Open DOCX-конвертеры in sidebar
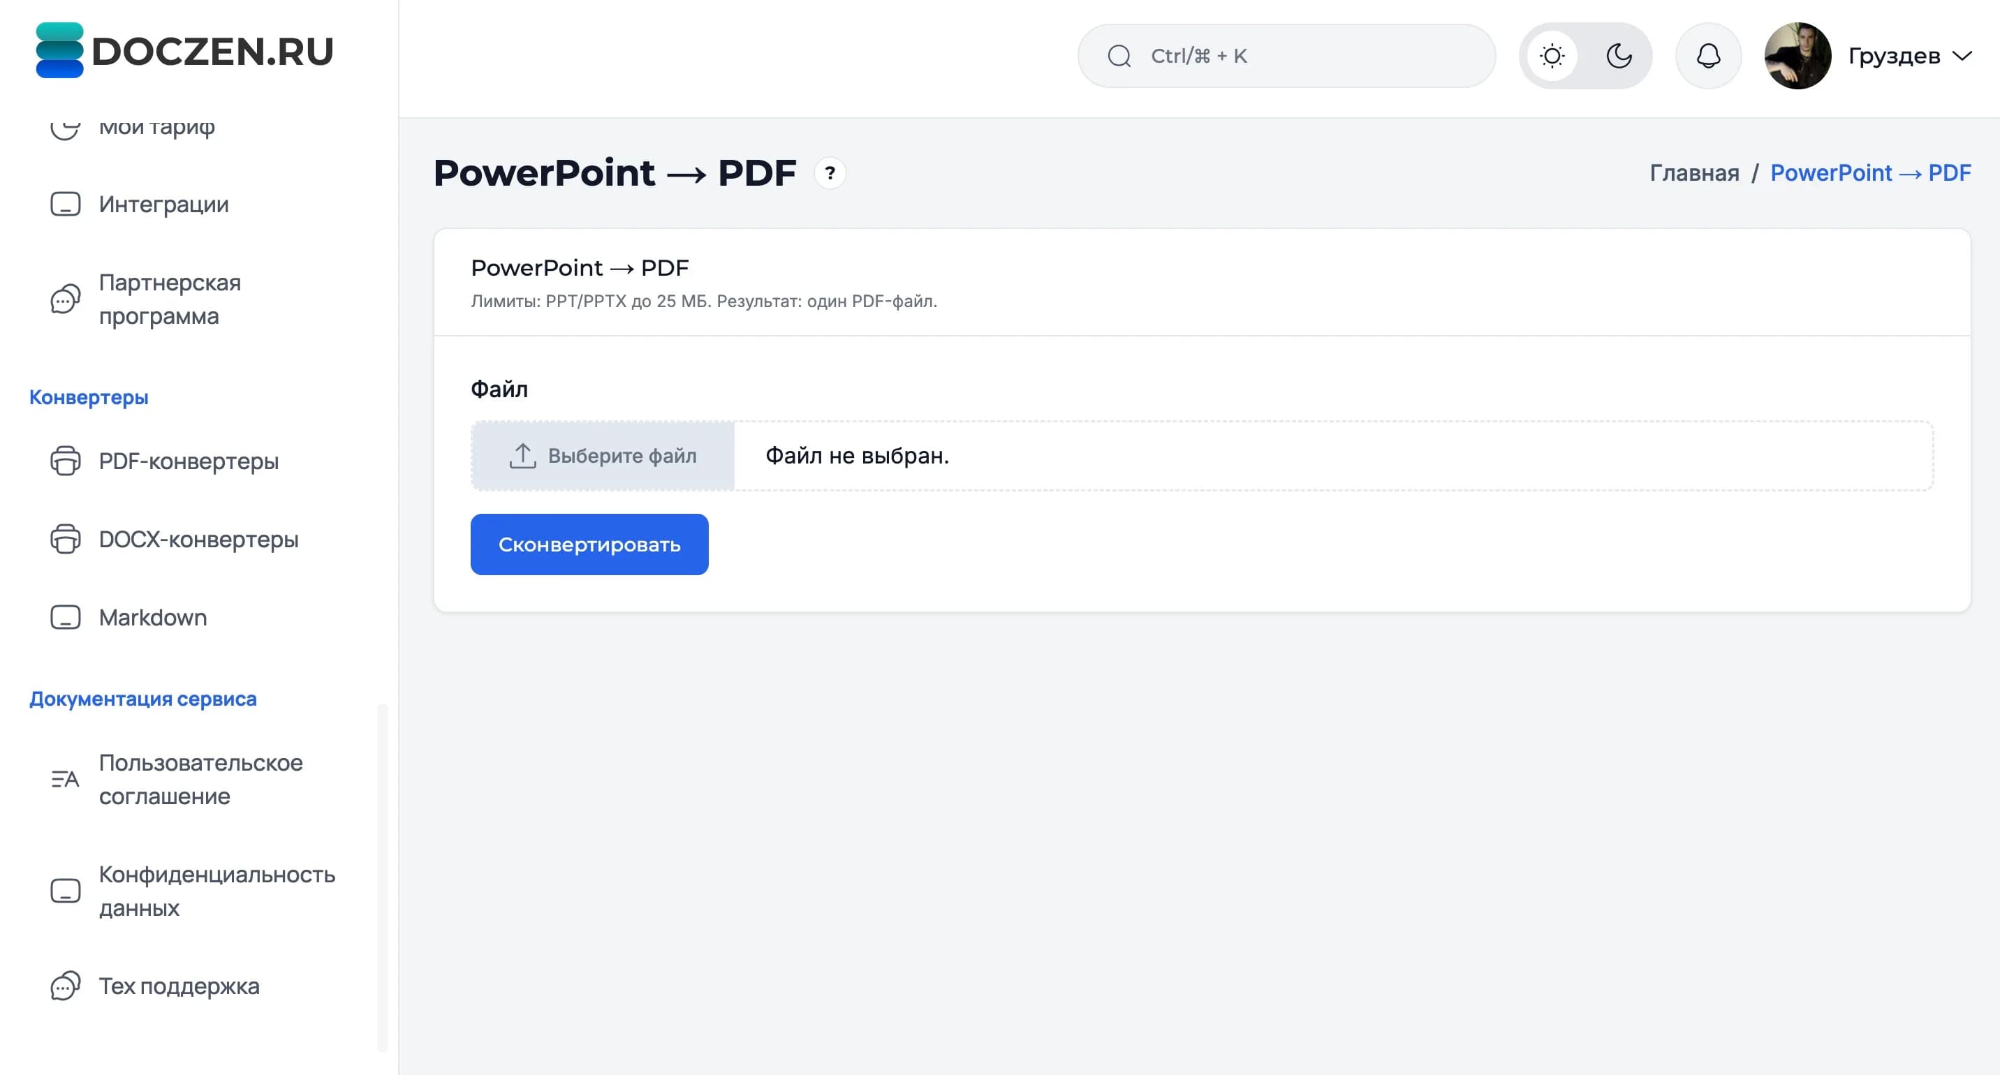This screenshot has height=1075, width=2000. [x=199, y=540]
